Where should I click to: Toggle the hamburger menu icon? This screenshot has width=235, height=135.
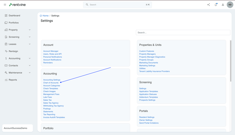tap(5, 5)
